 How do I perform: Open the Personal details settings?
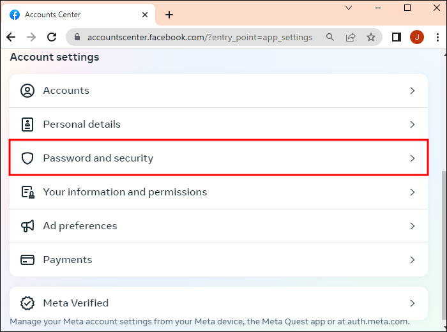click(82, 124)
